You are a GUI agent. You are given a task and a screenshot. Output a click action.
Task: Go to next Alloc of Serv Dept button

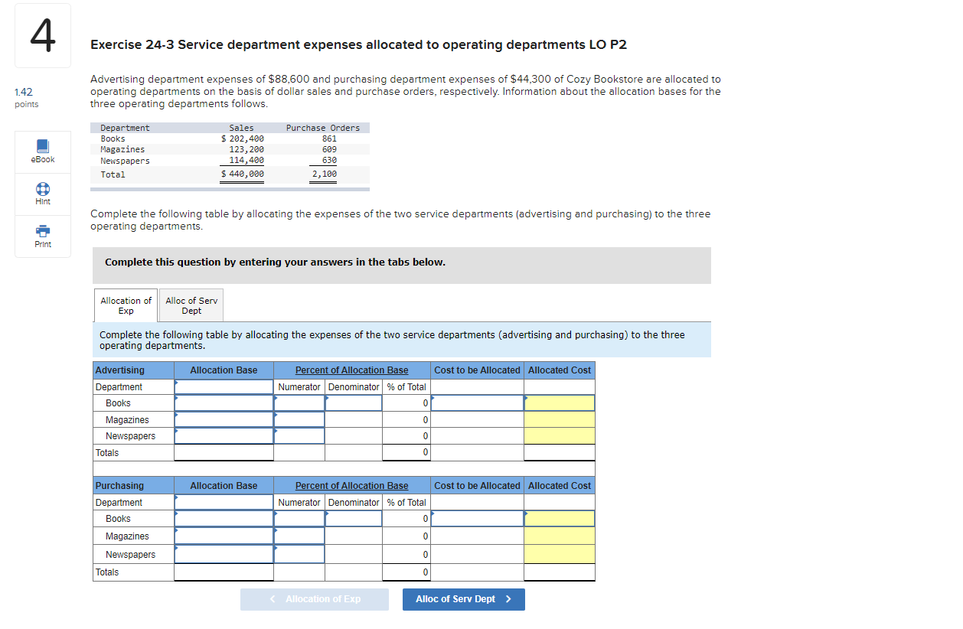click(464, 599)
